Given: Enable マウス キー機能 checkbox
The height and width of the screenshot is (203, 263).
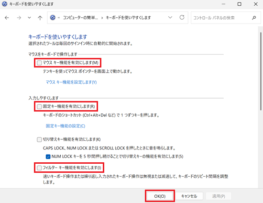Looking at the screenshot, I should (x=39, y=63).
